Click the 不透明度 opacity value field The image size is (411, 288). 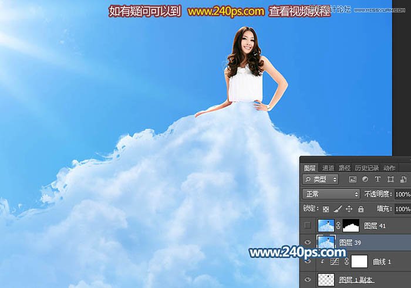pyautogui.click(x=402, y=194)
